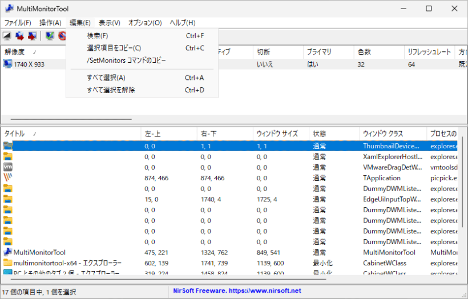The image size is (468, 299).
Task: Enable selected monitors with the green check icon
Action: (50, 36)
